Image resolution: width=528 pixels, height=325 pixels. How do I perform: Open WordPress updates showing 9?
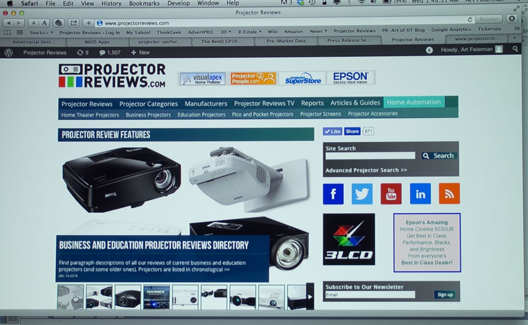83,52
